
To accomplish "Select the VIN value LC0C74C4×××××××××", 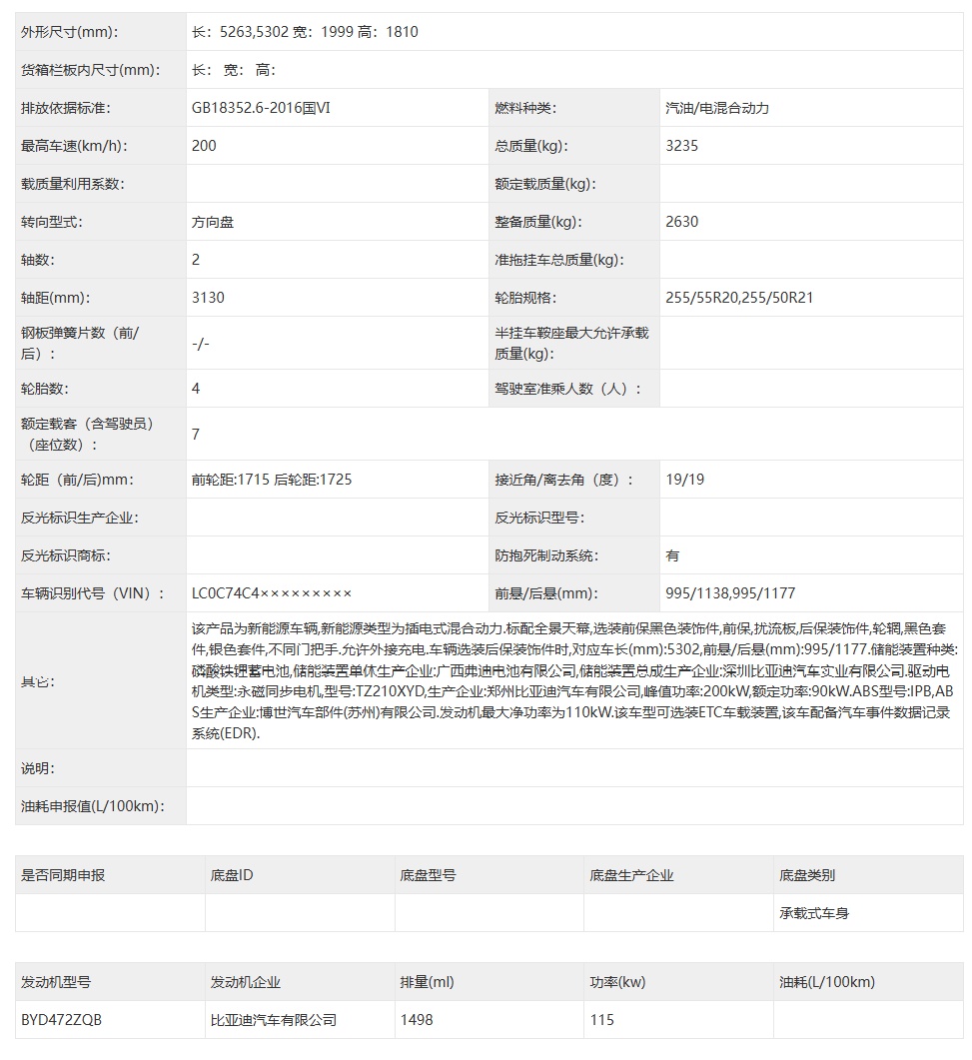I will (x=272, y=592).
